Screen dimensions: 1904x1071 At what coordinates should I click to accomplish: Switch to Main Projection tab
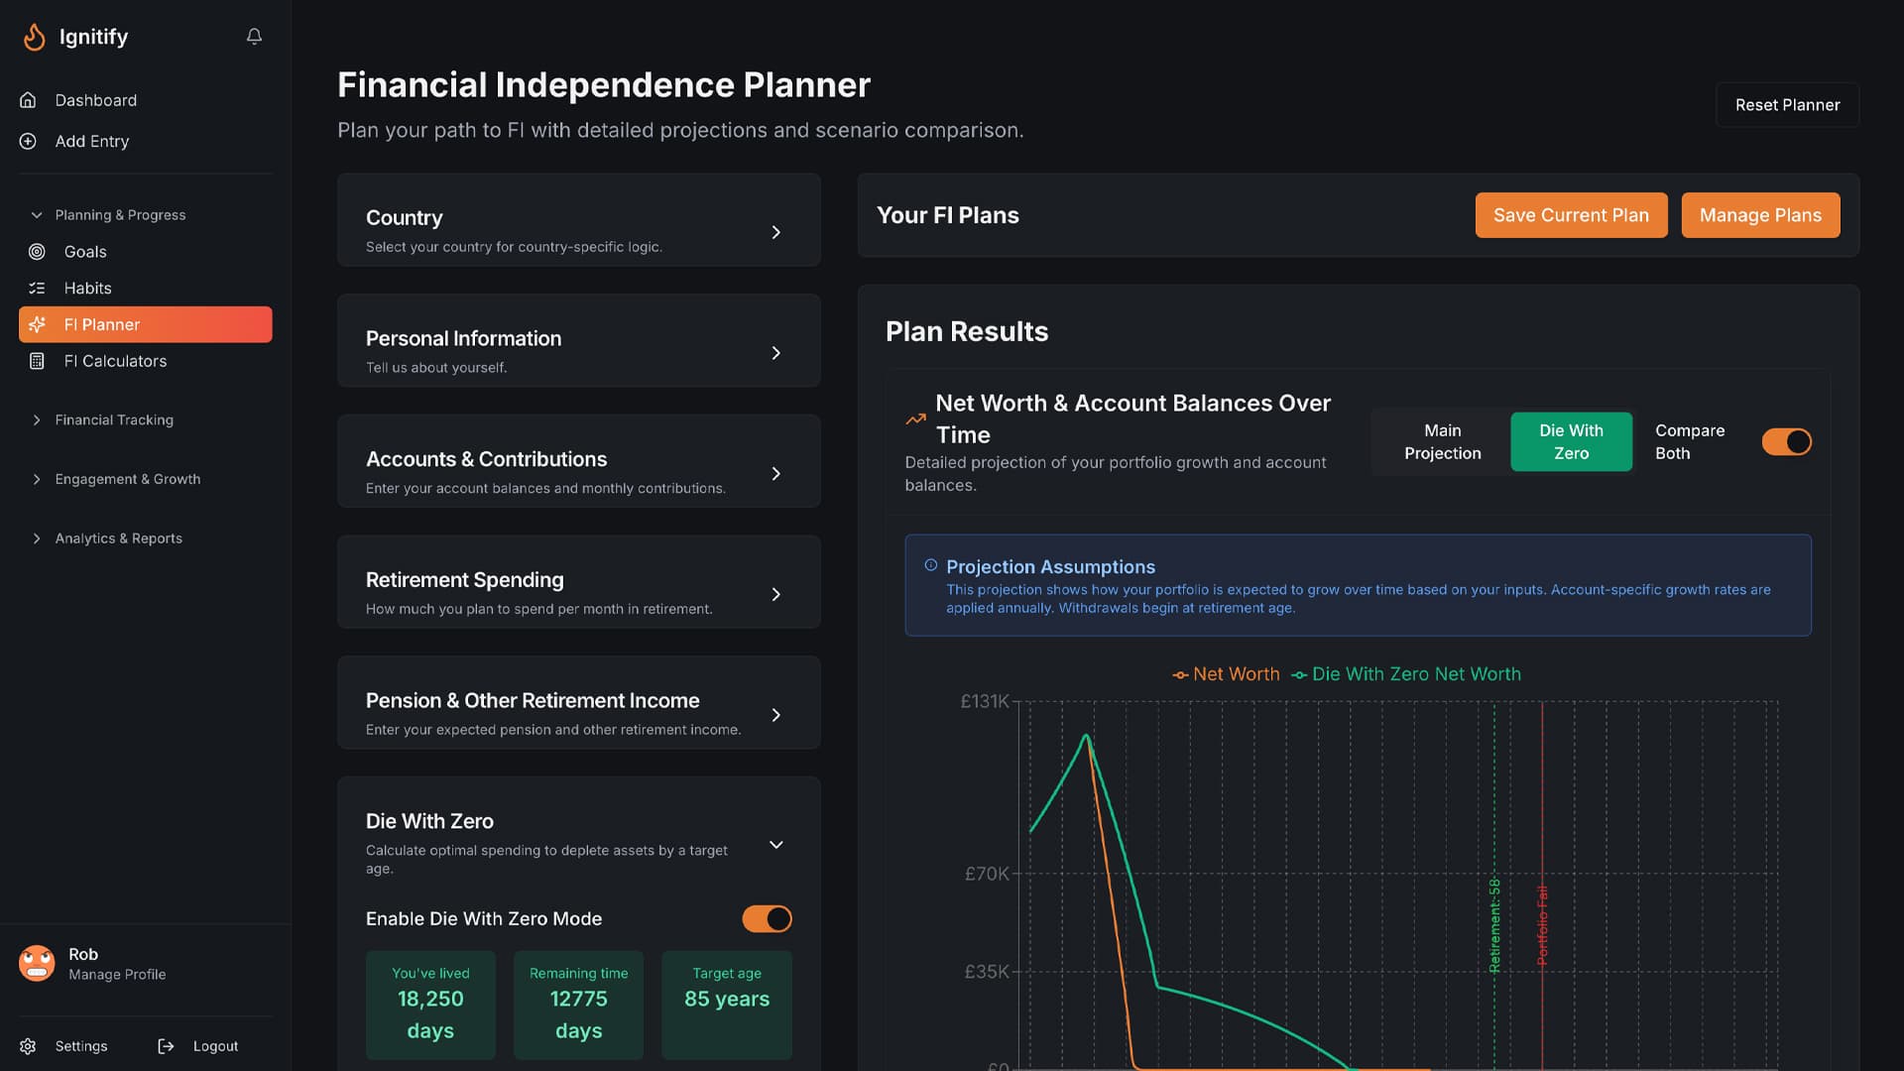1442,441
